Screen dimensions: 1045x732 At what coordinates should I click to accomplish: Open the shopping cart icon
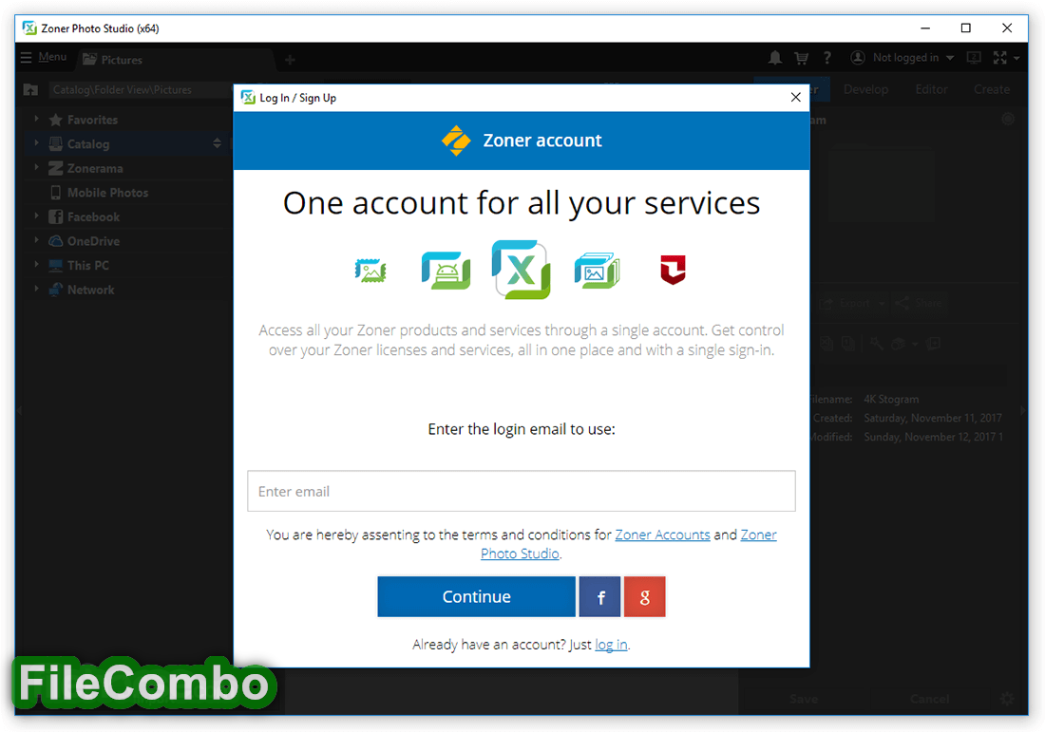coord(801,58)
